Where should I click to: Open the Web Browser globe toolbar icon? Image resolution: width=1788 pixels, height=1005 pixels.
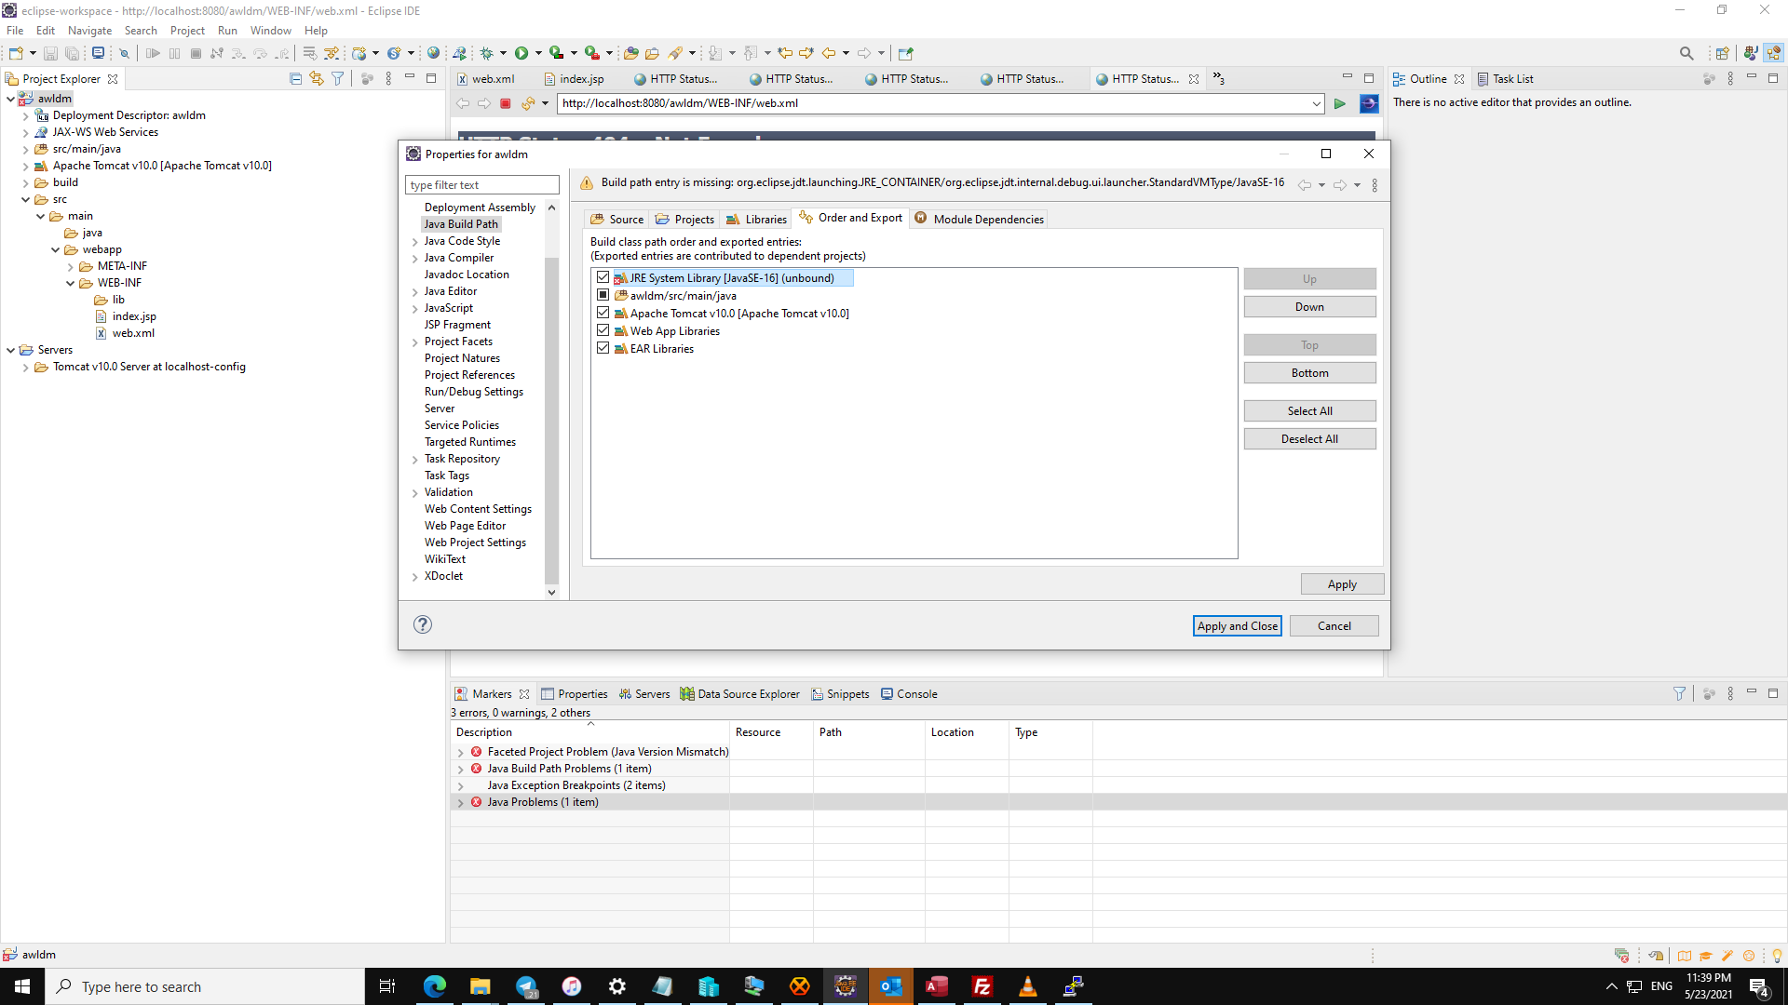coord(433,53)
